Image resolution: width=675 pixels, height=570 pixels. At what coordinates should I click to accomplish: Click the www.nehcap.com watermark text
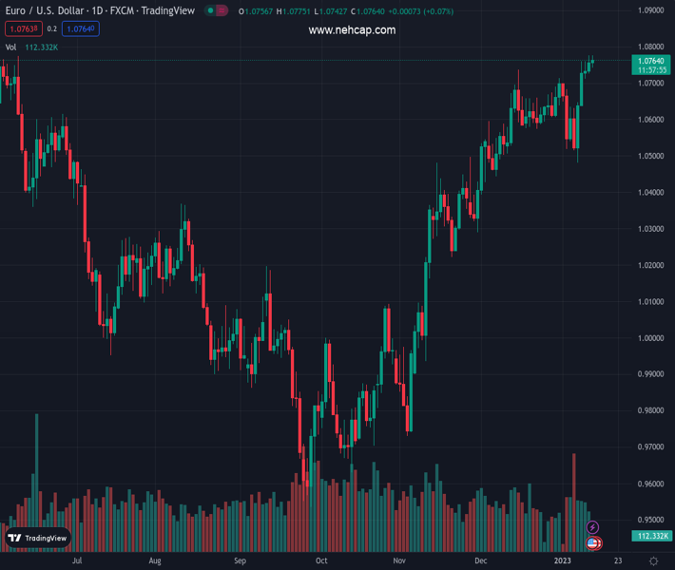(352, 30)
